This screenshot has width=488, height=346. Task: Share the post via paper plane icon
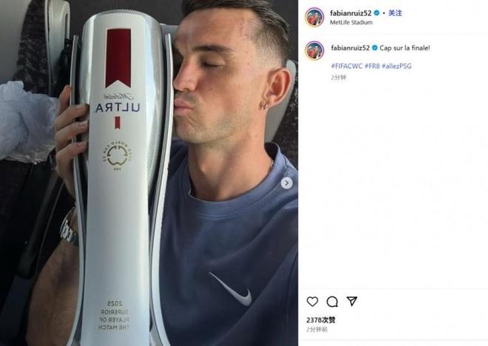pyautogui.click(x=352, y=301)
